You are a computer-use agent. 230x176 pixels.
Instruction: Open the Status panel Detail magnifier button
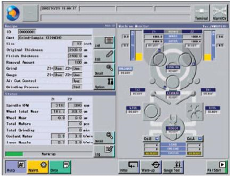click(x=104, y=137)
